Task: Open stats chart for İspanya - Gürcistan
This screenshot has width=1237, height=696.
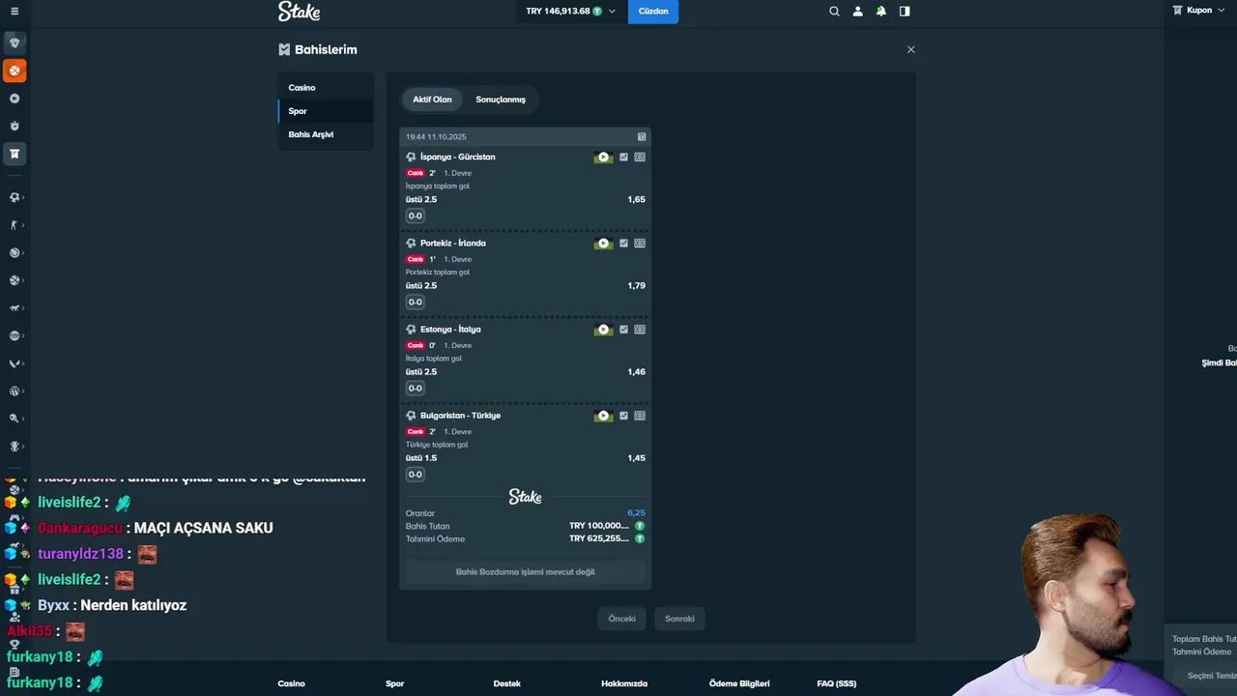Action: 623,158
